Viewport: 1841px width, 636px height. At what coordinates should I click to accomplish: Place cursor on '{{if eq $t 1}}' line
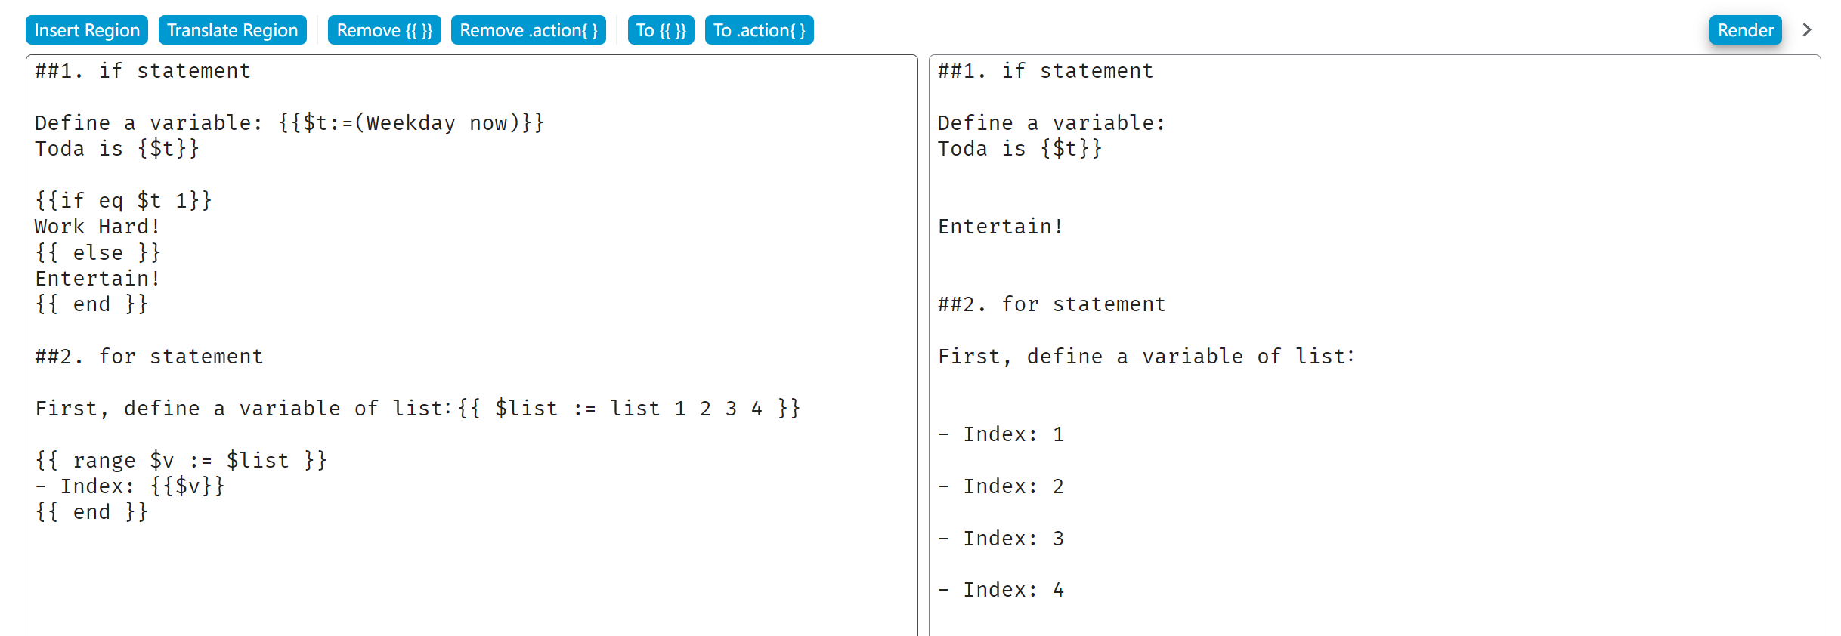pos(123,201)
